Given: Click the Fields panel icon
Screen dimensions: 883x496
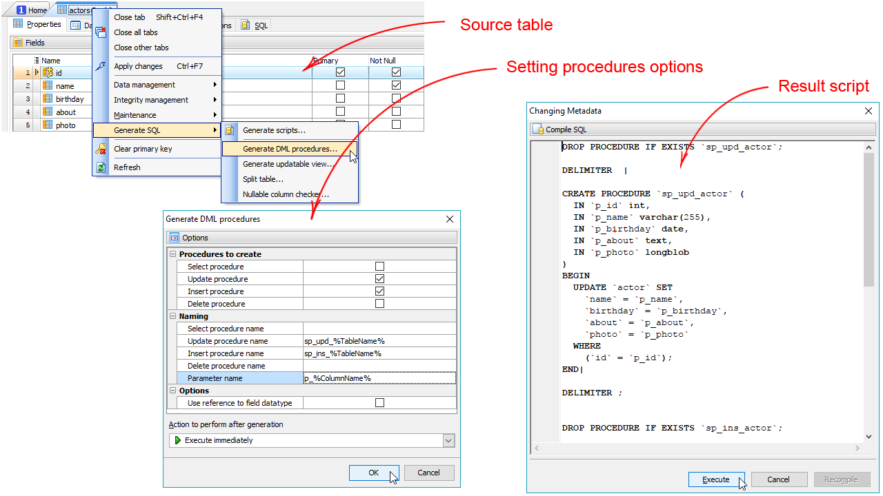Looking at the screenshot, I should tap(18, 43).
